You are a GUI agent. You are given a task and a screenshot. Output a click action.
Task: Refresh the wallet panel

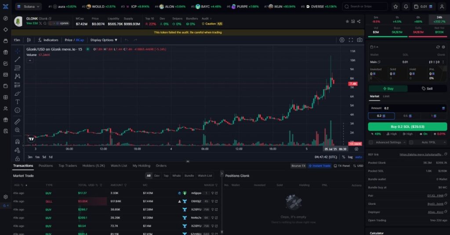point(438,47)
